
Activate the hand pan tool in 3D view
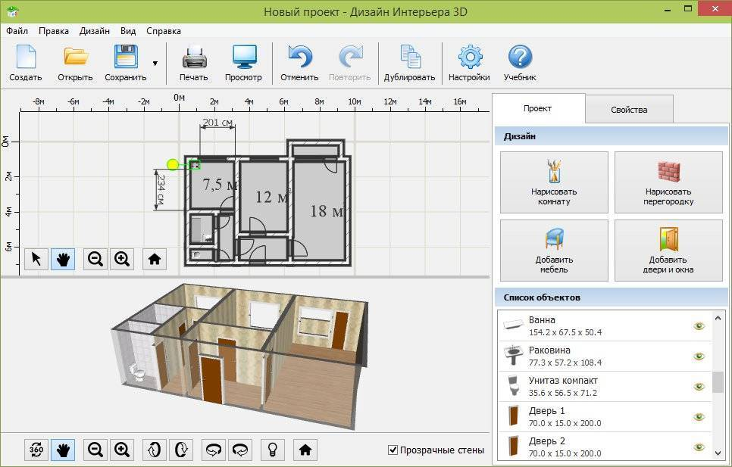point(63,450)
